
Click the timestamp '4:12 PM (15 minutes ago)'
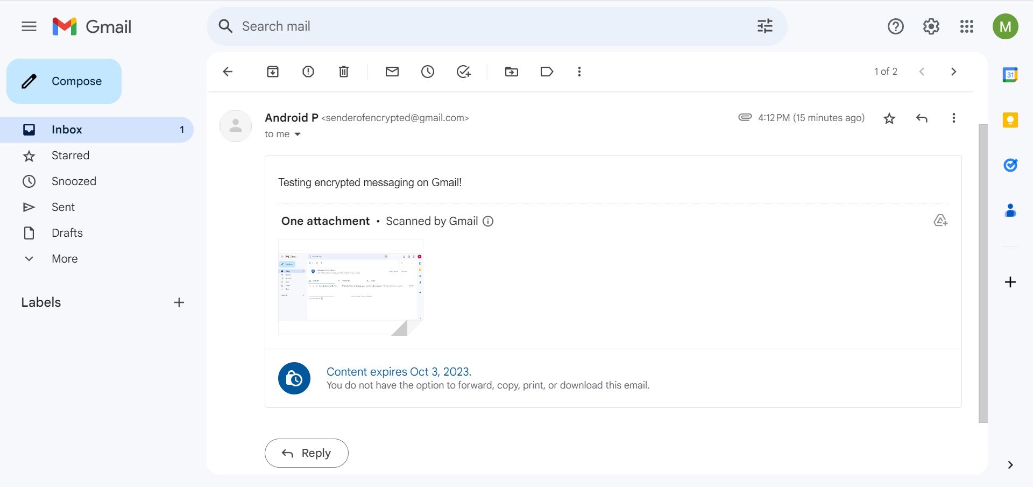[811, 118]
